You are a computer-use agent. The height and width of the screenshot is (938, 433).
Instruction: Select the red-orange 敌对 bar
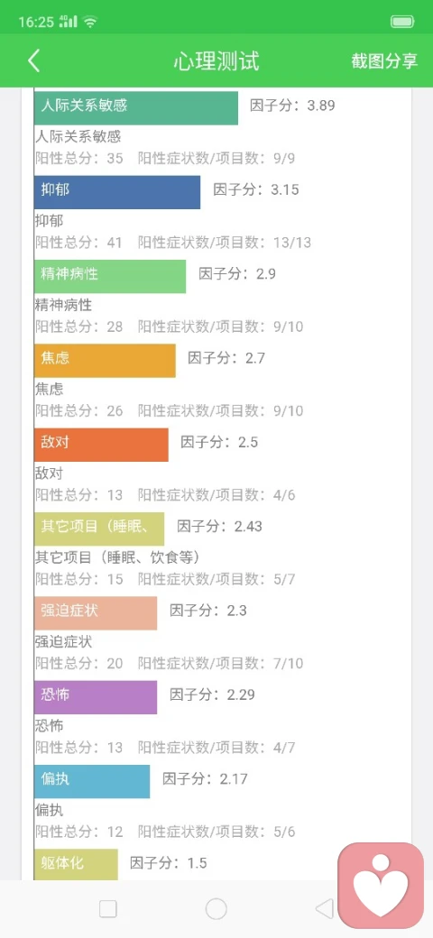pyautogui.click(x=101, y=445)
